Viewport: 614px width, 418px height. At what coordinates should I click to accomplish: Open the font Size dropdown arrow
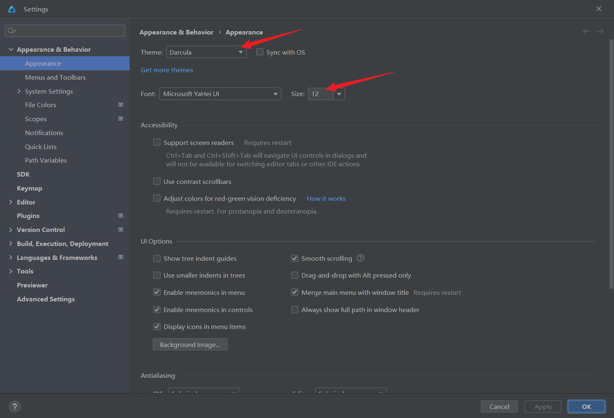[339, 94]
